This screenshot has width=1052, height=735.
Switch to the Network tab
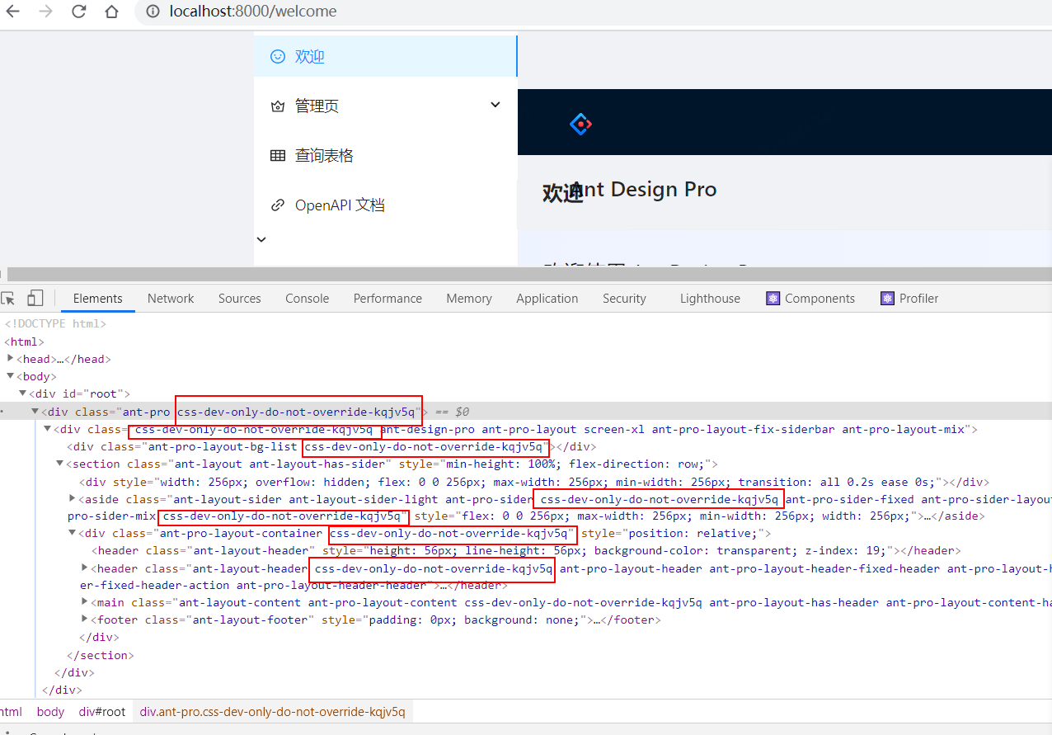click(171, 298)
